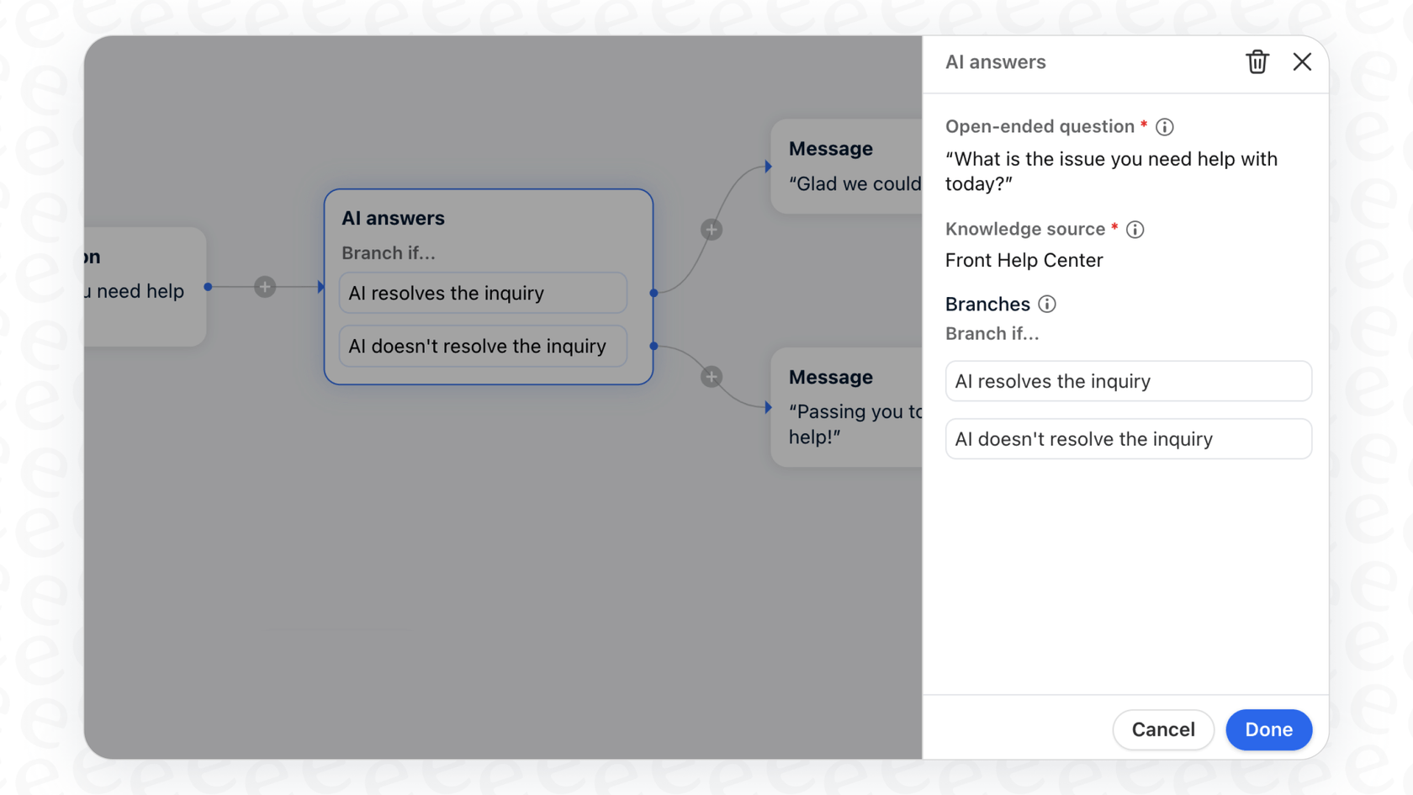Close the AI answers configuration panel
The width and height of the screenshot is (1413, 795).
pos(1302,61)
